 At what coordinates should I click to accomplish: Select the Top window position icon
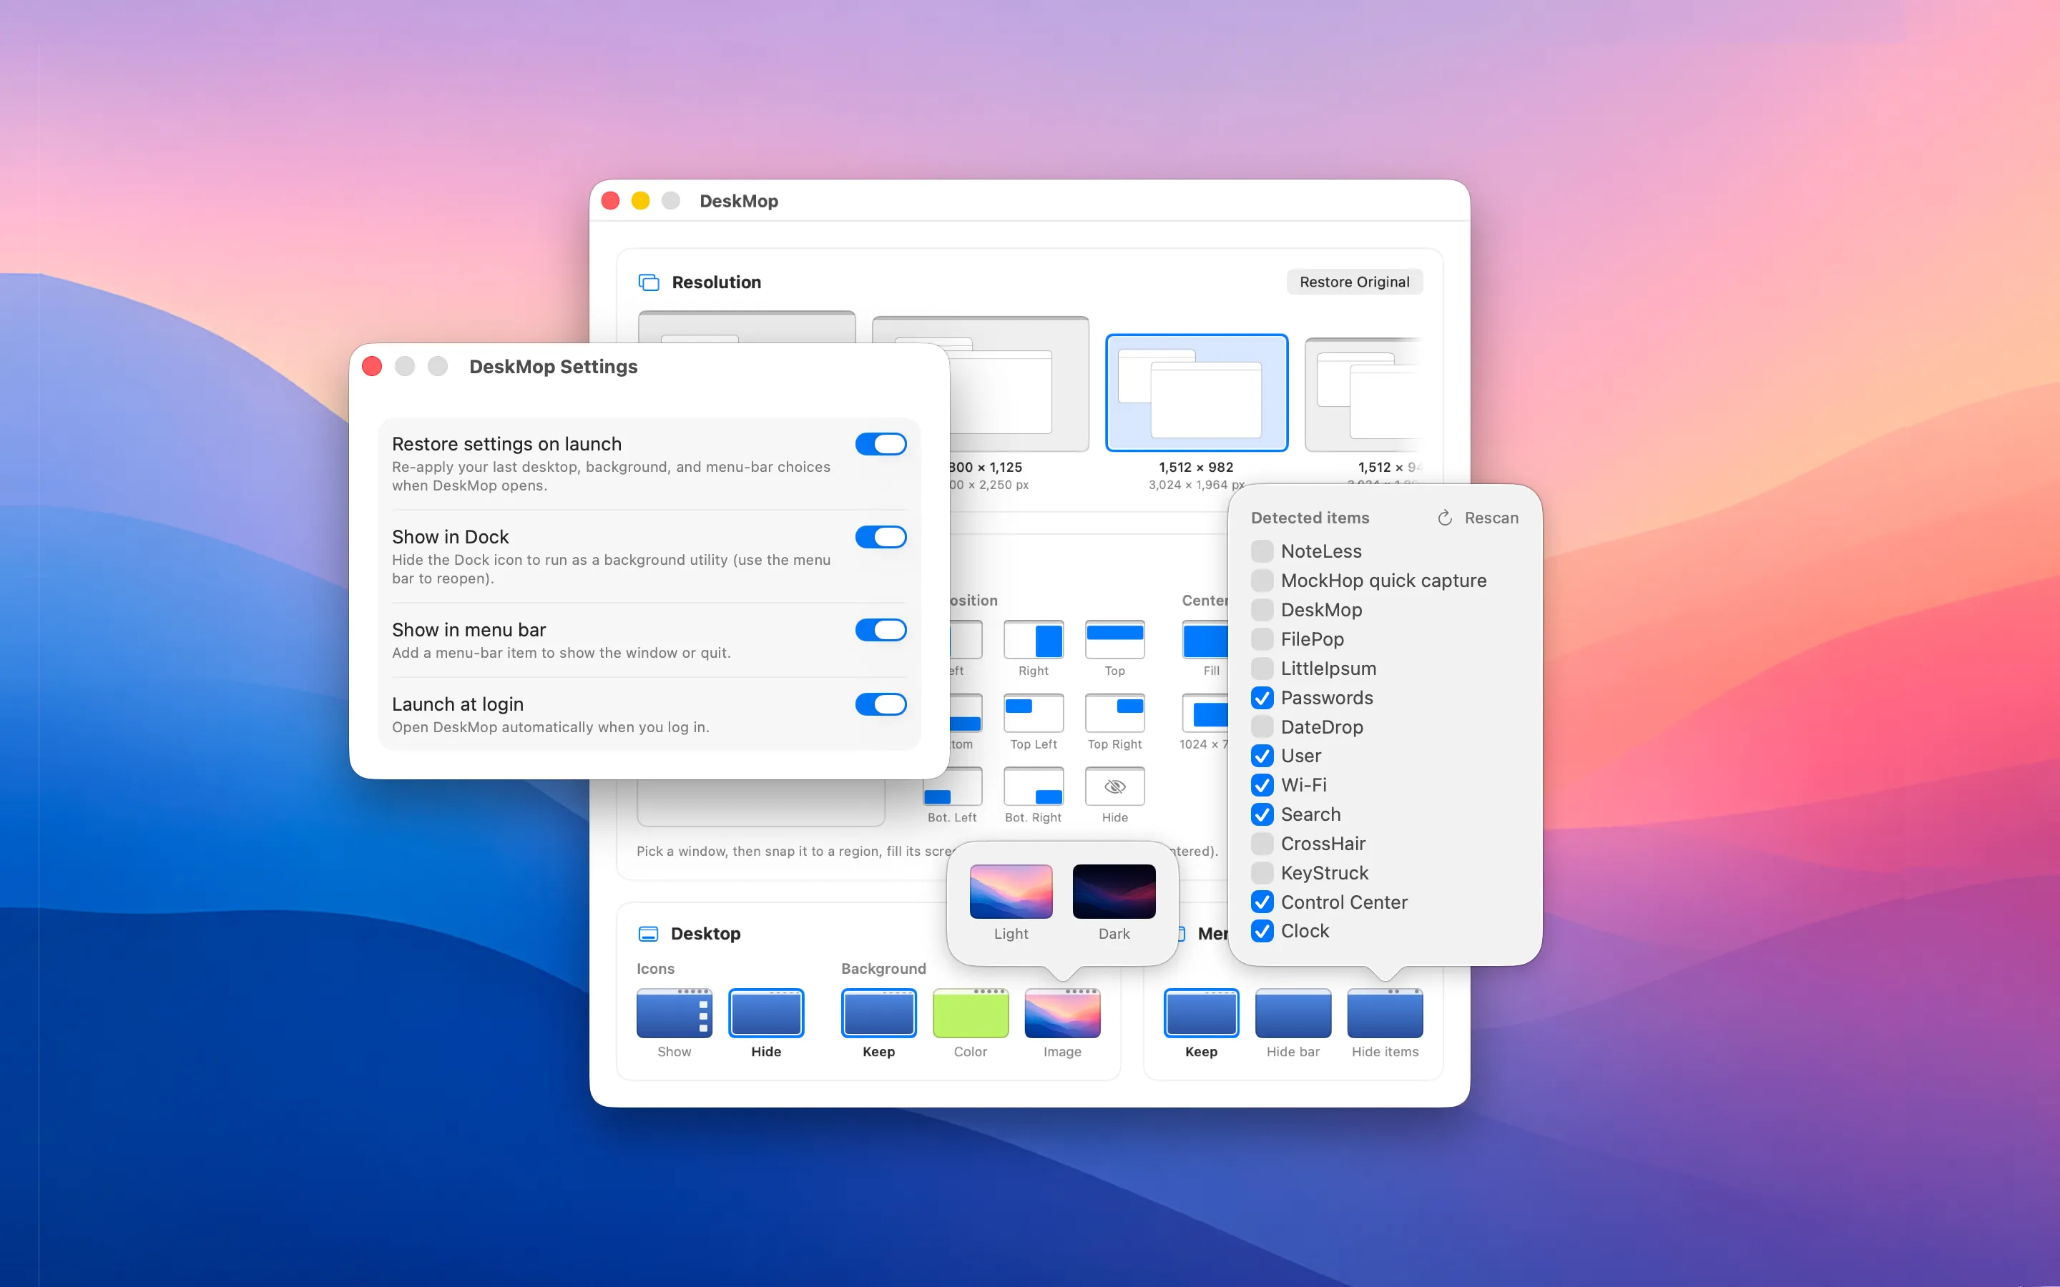(1114, 639)
